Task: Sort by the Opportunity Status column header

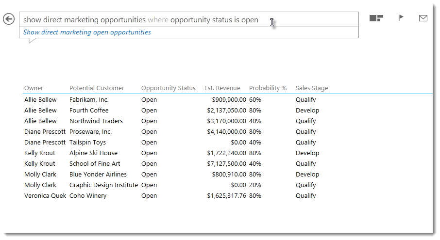Action: coord(169,88)
